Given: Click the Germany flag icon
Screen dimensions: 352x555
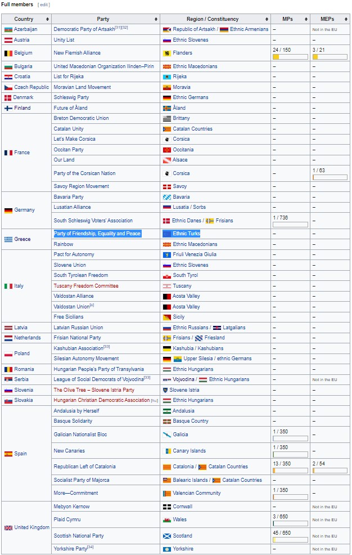Looking at the screenshot, I should [8, 211].
